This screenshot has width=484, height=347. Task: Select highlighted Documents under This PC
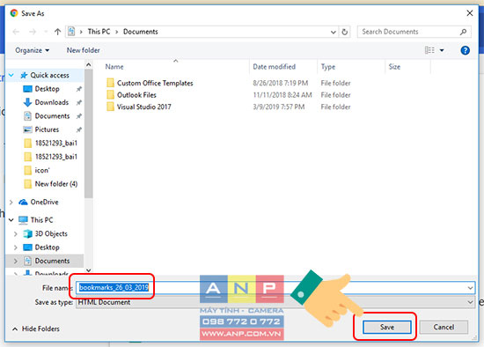tap(52, 261)
